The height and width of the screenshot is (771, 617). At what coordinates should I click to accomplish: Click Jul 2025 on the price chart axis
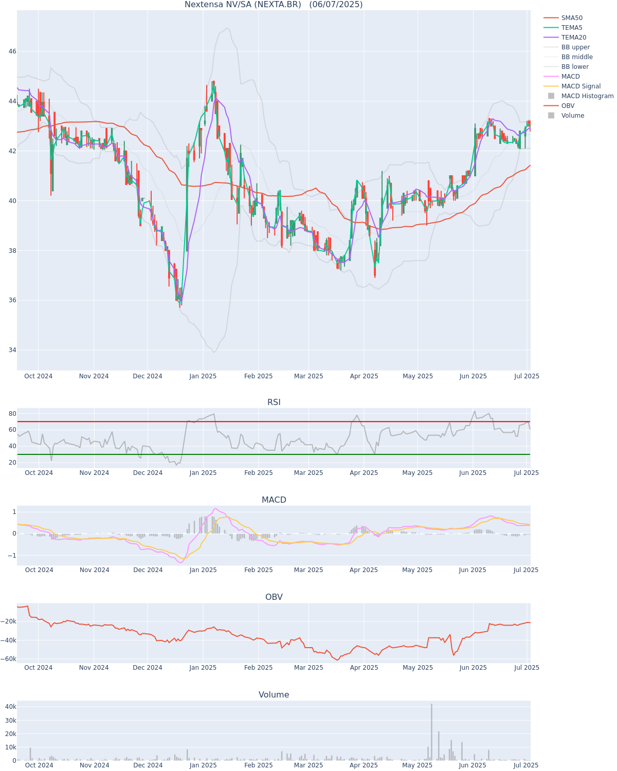click(527, 376)
